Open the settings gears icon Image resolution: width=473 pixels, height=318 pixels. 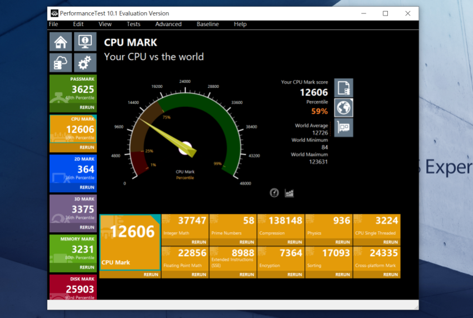(x=85, y=63)
